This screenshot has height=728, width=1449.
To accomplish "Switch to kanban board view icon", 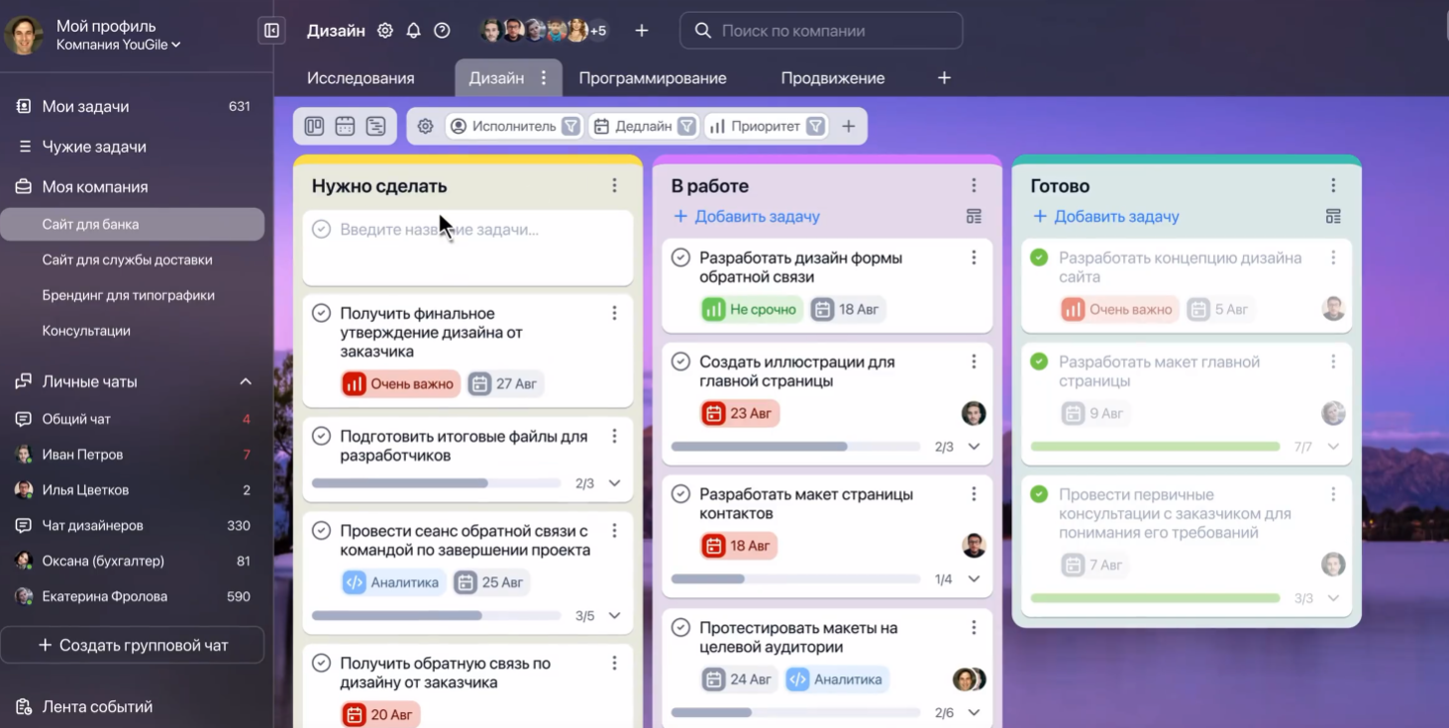I will [x=314, y=126].
